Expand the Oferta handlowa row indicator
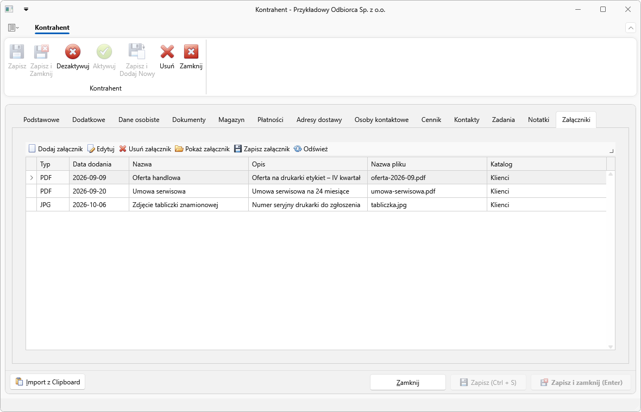 [32, 178]
